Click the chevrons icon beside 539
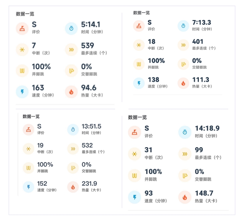Screen dimensions: 248x217 point(71,50)
